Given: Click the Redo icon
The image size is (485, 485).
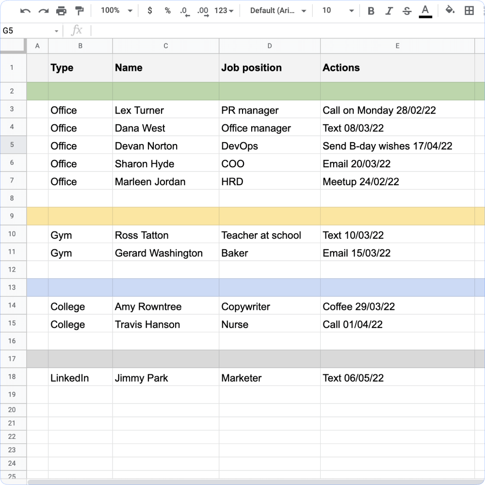Looking at the screenshot, I should point(43,11).
